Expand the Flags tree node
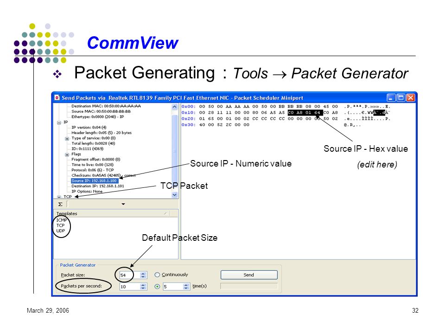The image size is (445, 334). [x=67, y=154]
